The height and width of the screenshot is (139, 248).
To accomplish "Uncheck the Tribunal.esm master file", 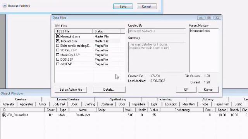I will (58, 41).
